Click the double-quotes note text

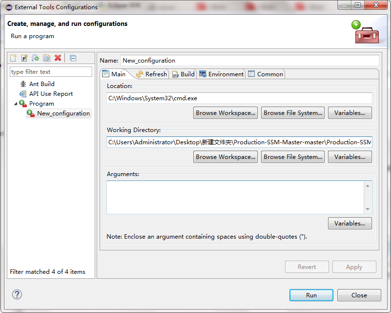pyautogui.click(x=206, y=237)
